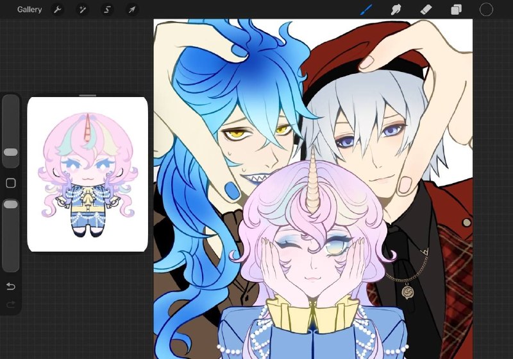Activate the Selection tool
The height and width of the screenshot is (359, 513).
(x=107, y=10)
